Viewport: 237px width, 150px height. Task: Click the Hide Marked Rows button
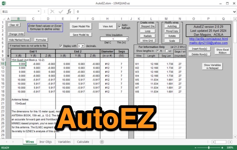(19, 40)
